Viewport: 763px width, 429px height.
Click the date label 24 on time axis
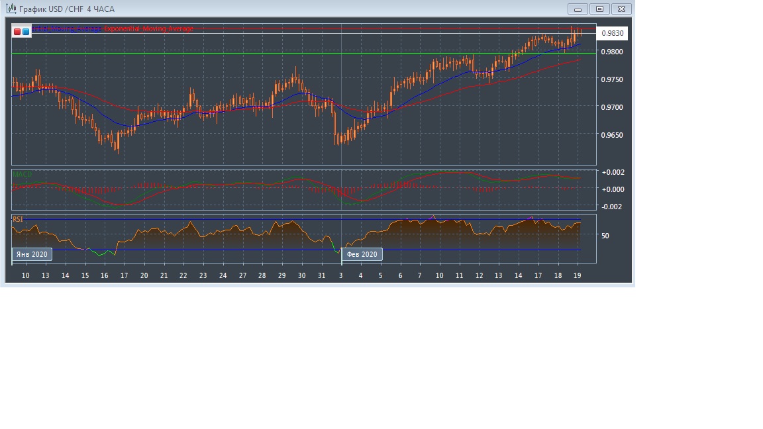click(223, 276)
